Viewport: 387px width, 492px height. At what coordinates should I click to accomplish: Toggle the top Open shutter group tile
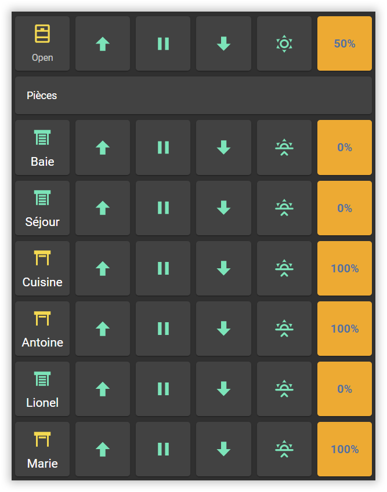[x=42, y=44]
